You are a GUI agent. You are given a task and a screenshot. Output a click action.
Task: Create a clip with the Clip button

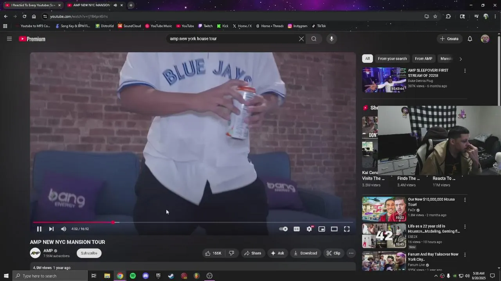click(333, 253)
